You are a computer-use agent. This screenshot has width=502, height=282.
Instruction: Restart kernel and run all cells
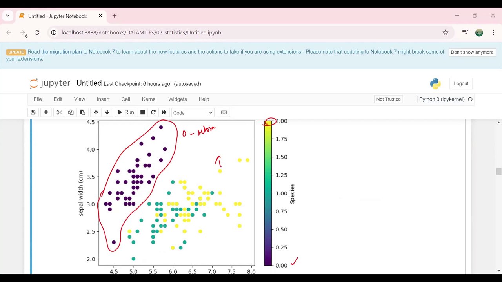click(164, 112)
